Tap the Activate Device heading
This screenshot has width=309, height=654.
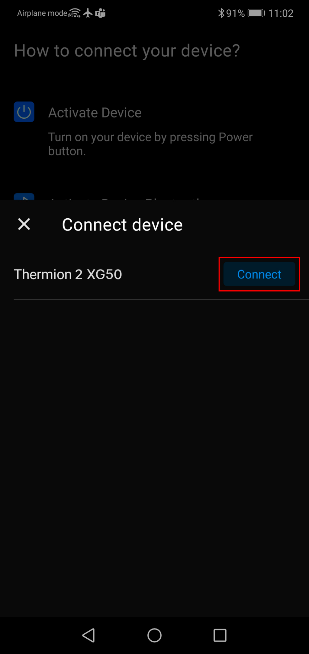tap(95, 113)
